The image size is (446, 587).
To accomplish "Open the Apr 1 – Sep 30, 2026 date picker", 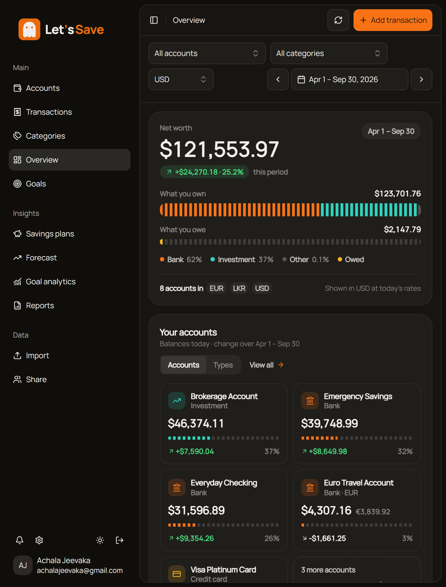I will pos(349,79).
